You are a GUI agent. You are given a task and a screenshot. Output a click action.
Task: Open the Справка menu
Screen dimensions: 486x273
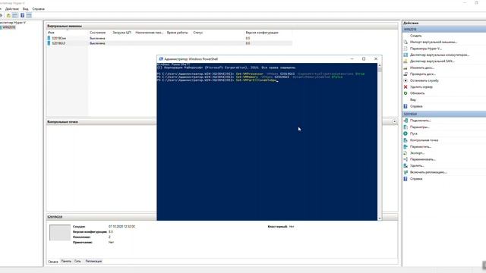[39, 9]
